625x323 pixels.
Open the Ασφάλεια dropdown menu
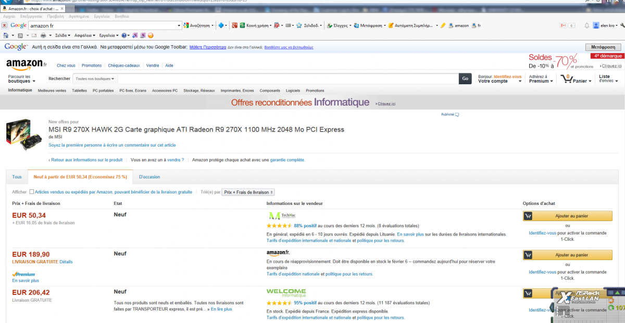tap(85, 35)
